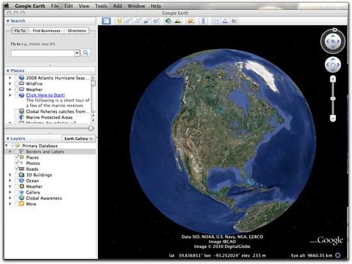Show historical imagery clock icon
Viewport: 352px width, 264px height.
(x=168, y=21)
